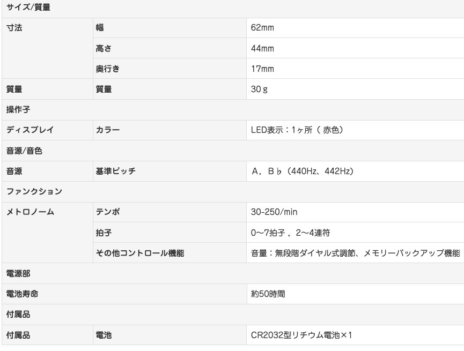The width and height of the screenshot is (464, 351).
Task: Select the 30-250/min tempo value
Action: (274, 212)
